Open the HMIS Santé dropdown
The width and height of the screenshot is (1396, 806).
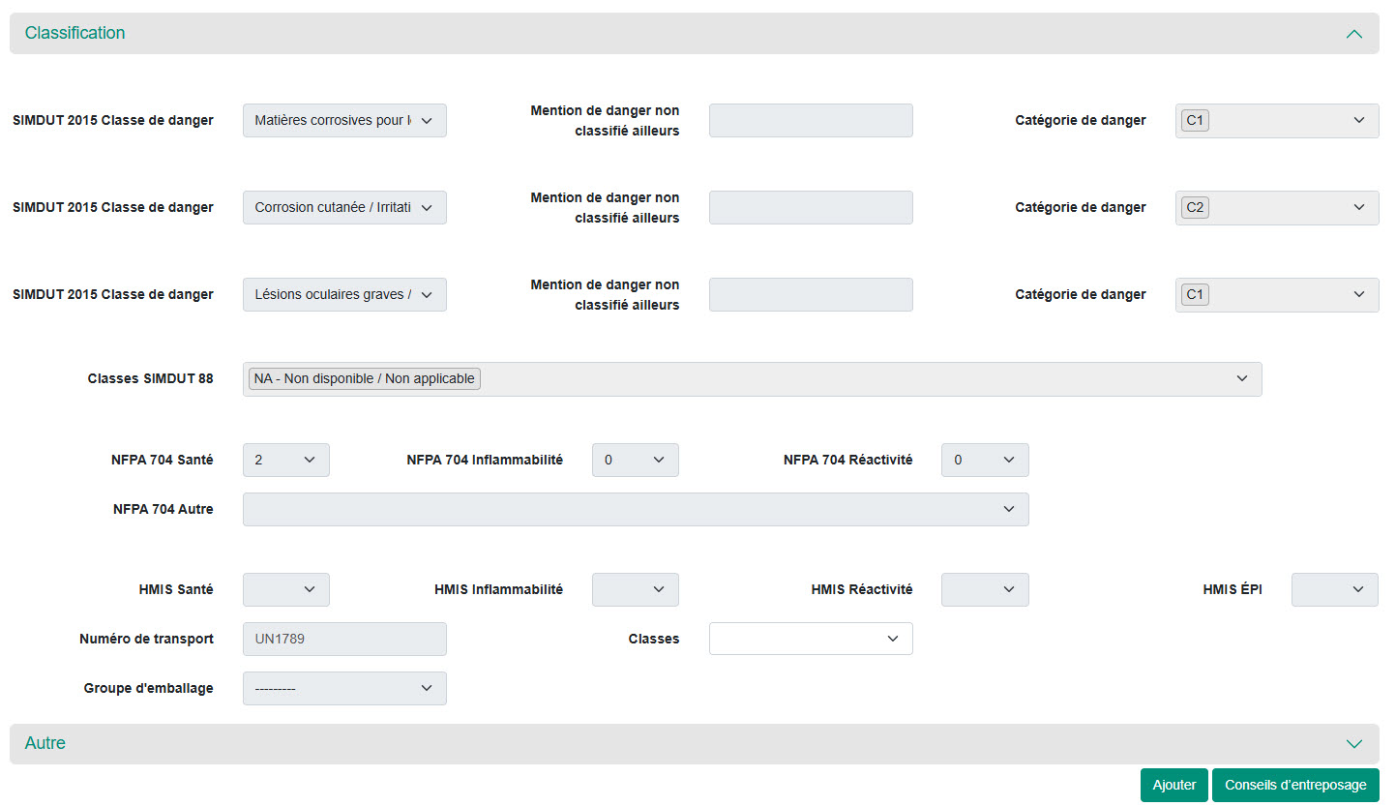(285, 589)
